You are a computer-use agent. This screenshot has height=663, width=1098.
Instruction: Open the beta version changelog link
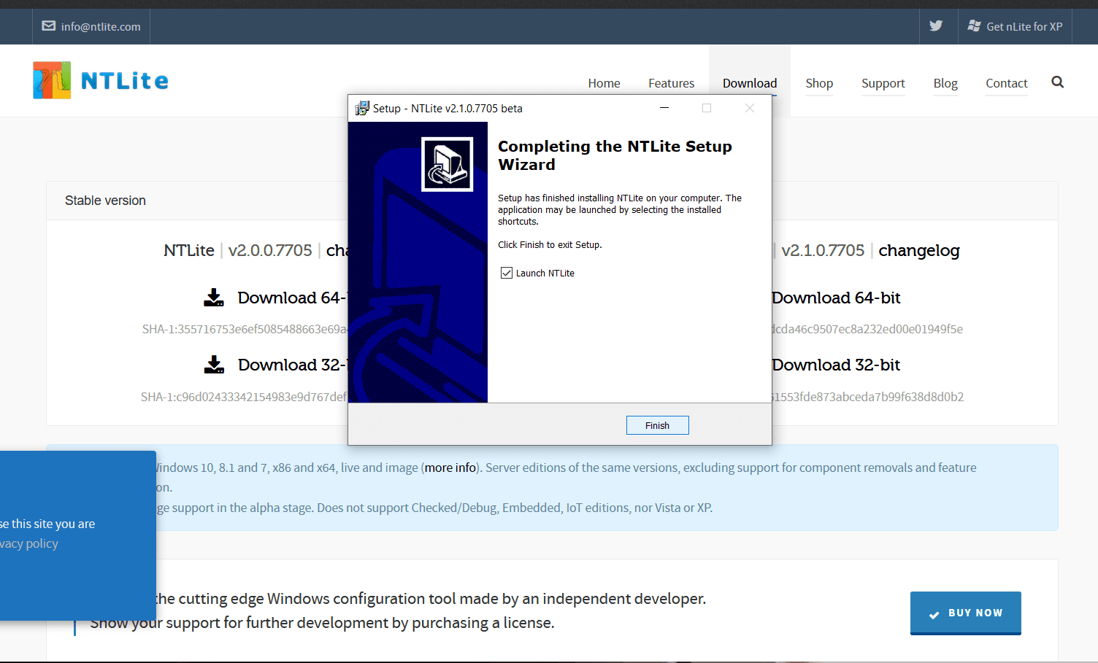[x=918, y=250]
